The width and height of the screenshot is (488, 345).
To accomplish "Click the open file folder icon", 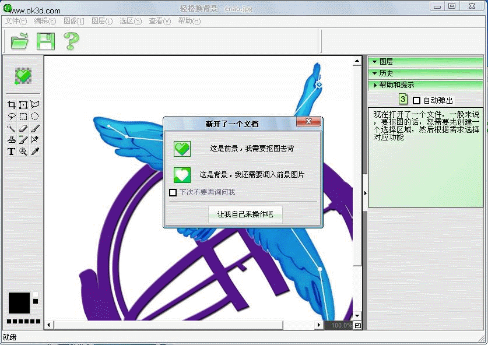I will [20, 41].
